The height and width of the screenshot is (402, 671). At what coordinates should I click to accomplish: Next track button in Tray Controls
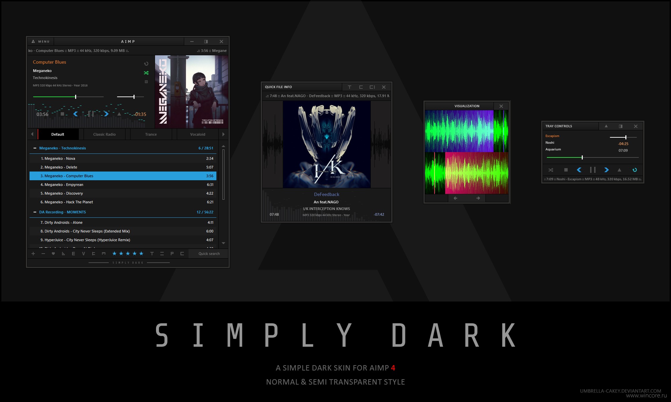[606, 170]
